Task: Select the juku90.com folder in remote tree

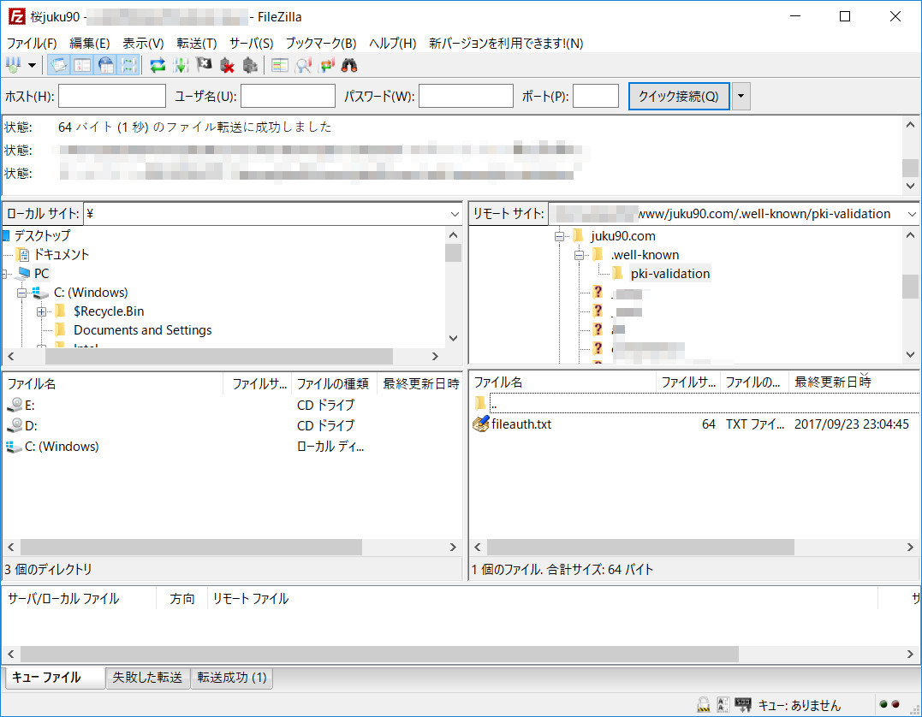Action: 622,235
